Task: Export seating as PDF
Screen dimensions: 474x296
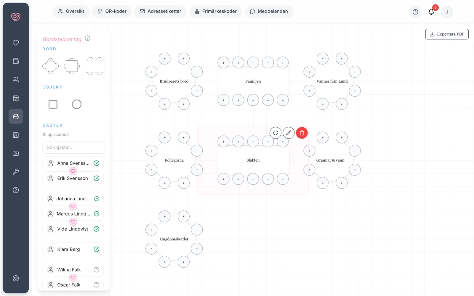Action: [x=447, y=34]
